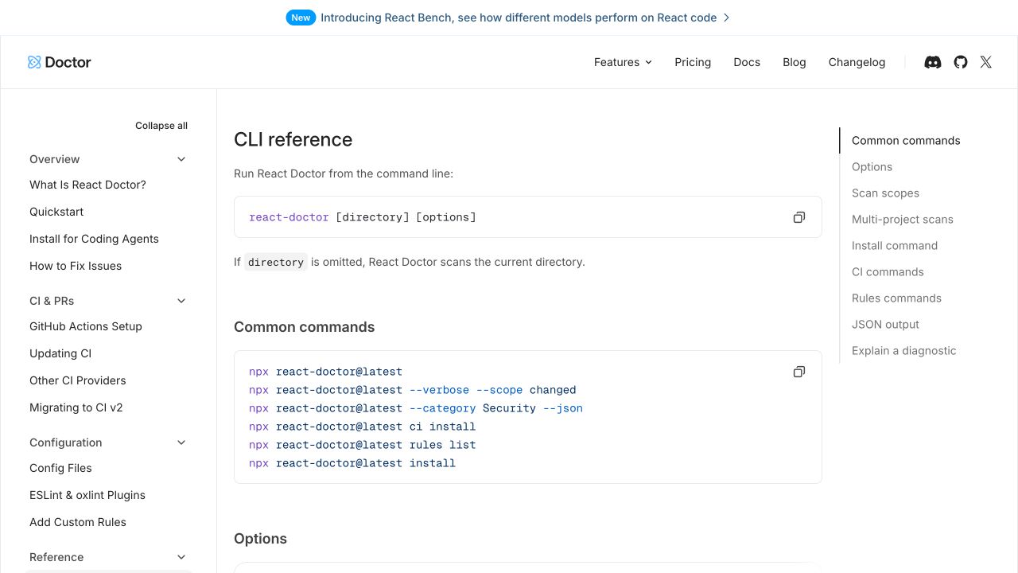
Task: Open the X (Twitter) icon link
Action: tap(986, 62)
